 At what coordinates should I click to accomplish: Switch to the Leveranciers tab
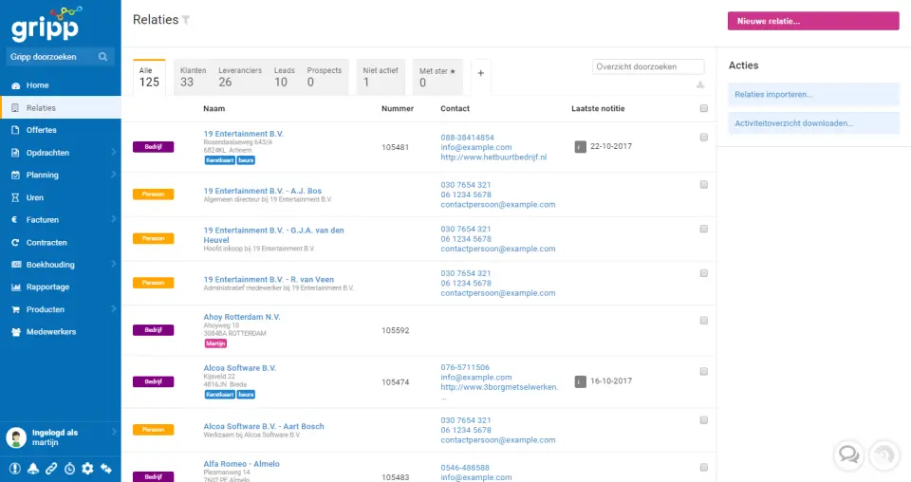[238, 77]
